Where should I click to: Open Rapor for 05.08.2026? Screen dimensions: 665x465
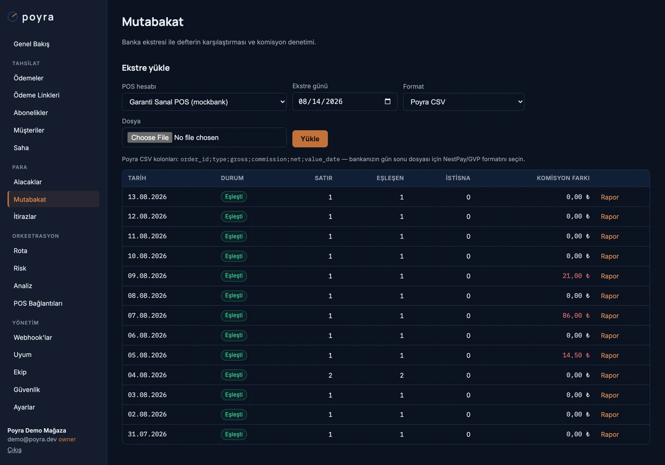[610, 355]
